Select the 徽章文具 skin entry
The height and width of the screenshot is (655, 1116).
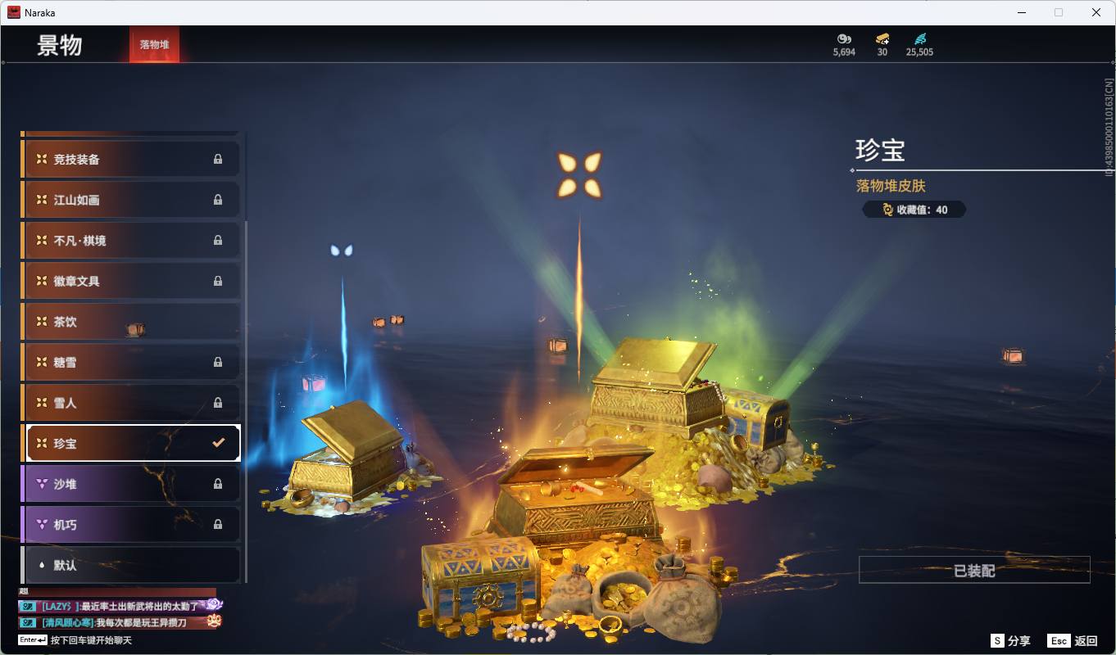tap(130, 281)
